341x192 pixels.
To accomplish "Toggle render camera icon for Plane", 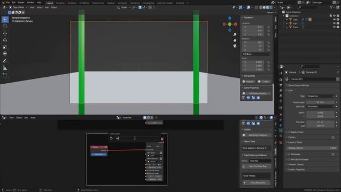I will pos(338,27).
